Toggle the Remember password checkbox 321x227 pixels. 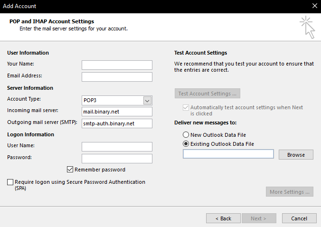click(x=70, y=170)
